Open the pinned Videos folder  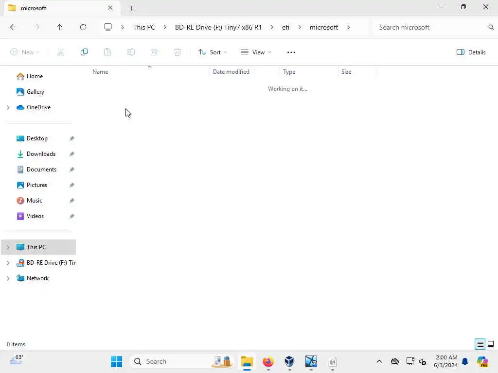pos(35,216)
